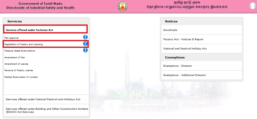Click the Notices panel heading
The image size is (257, 119).
point(171,21)
